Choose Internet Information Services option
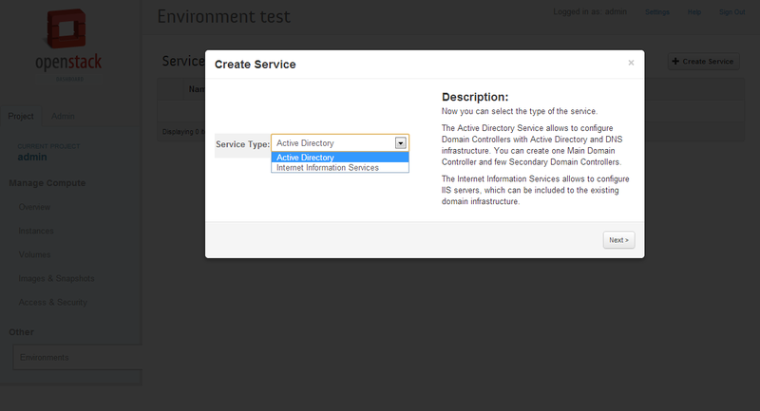This screenshot has width=760, height=411. [x=340, y=167]
